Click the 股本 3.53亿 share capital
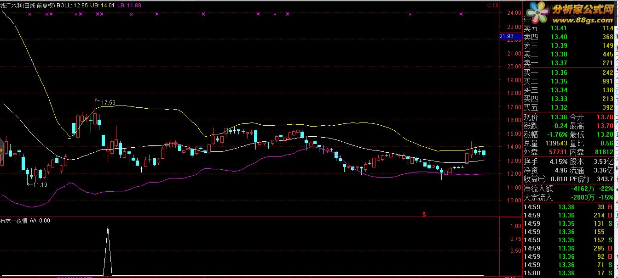618x278 pixels. (592, 161)
